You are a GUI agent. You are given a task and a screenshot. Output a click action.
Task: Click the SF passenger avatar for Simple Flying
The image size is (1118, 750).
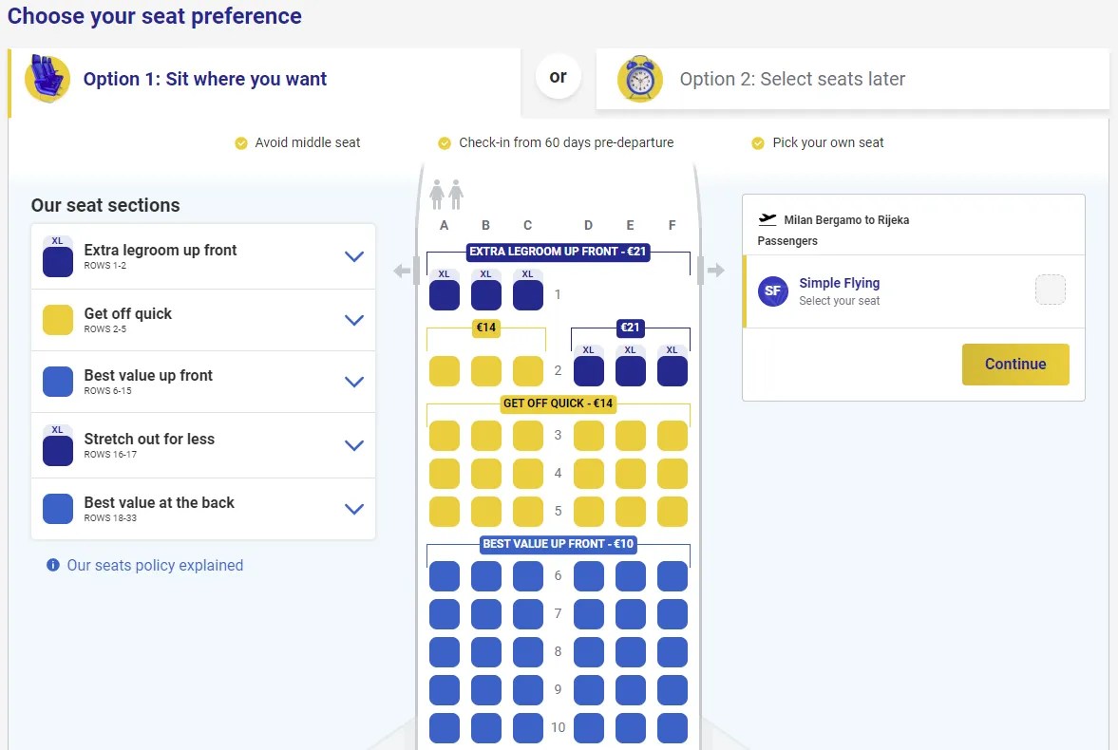coord(772,291)
